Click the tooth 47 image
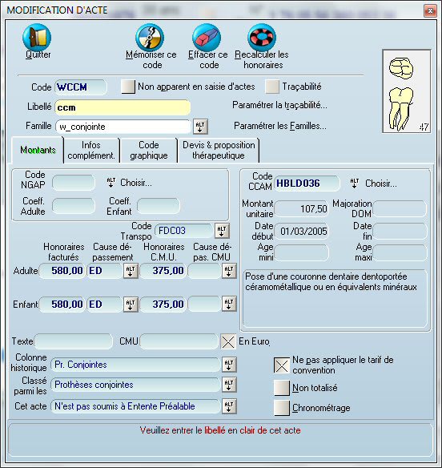The height and width of the screenshot is (468, 442). 407,91
